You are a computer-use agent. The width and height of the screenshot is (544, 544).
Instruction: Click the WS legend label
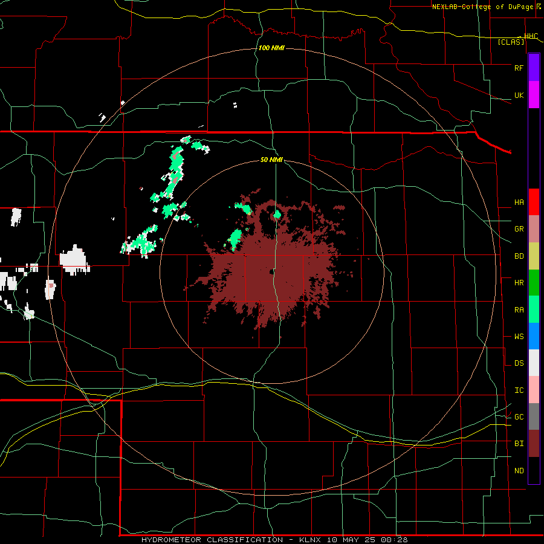tap(519, 336)
